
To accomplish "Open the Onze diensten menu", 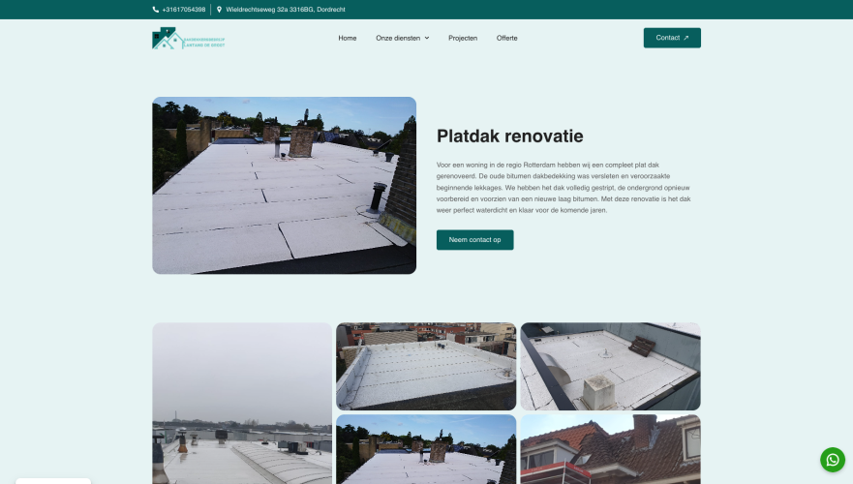I will 397,38.
